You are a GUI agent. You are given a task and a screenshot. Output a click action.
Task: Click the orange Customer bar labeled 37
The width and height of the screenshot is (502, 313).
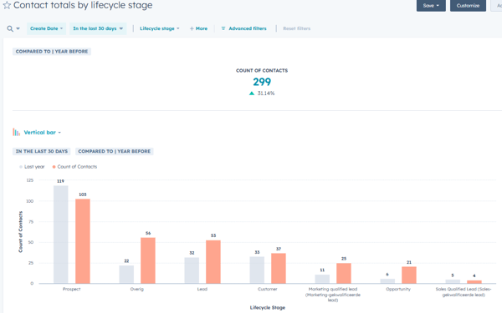[279, 268]
